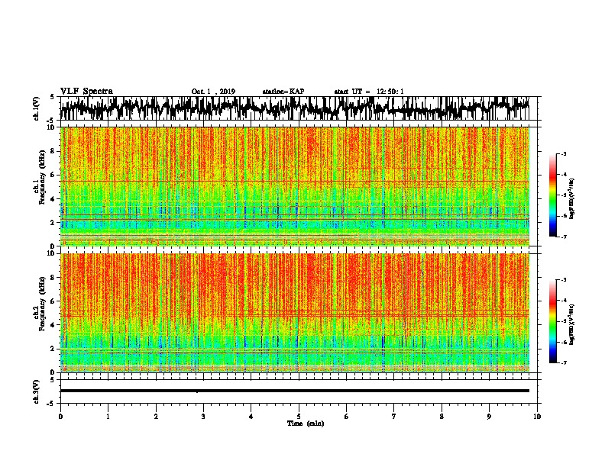Click the ch.1 spectrogram panel
Image resolution: width=605 pixels, height=467 pixels.
295,186
